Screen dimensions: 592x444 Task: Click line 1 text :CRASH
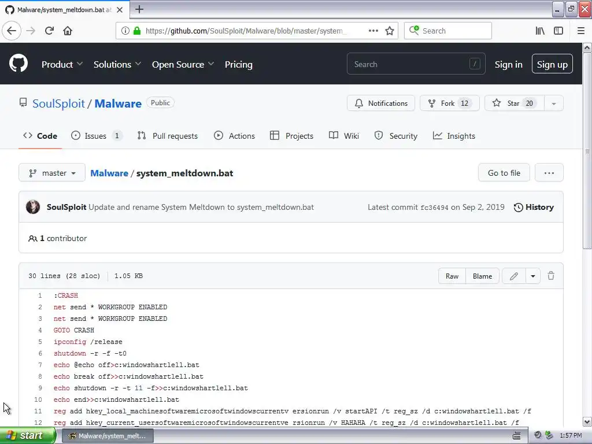(66, 295)
